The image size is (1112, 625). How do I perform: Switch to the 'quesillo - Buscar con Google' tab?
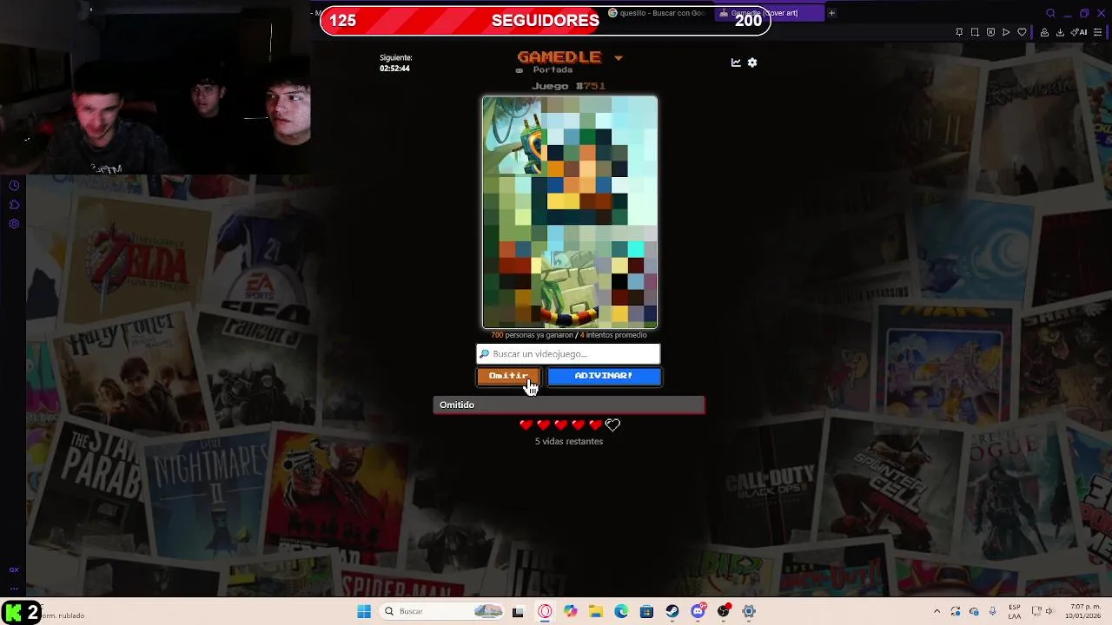[x=658, y=13]
